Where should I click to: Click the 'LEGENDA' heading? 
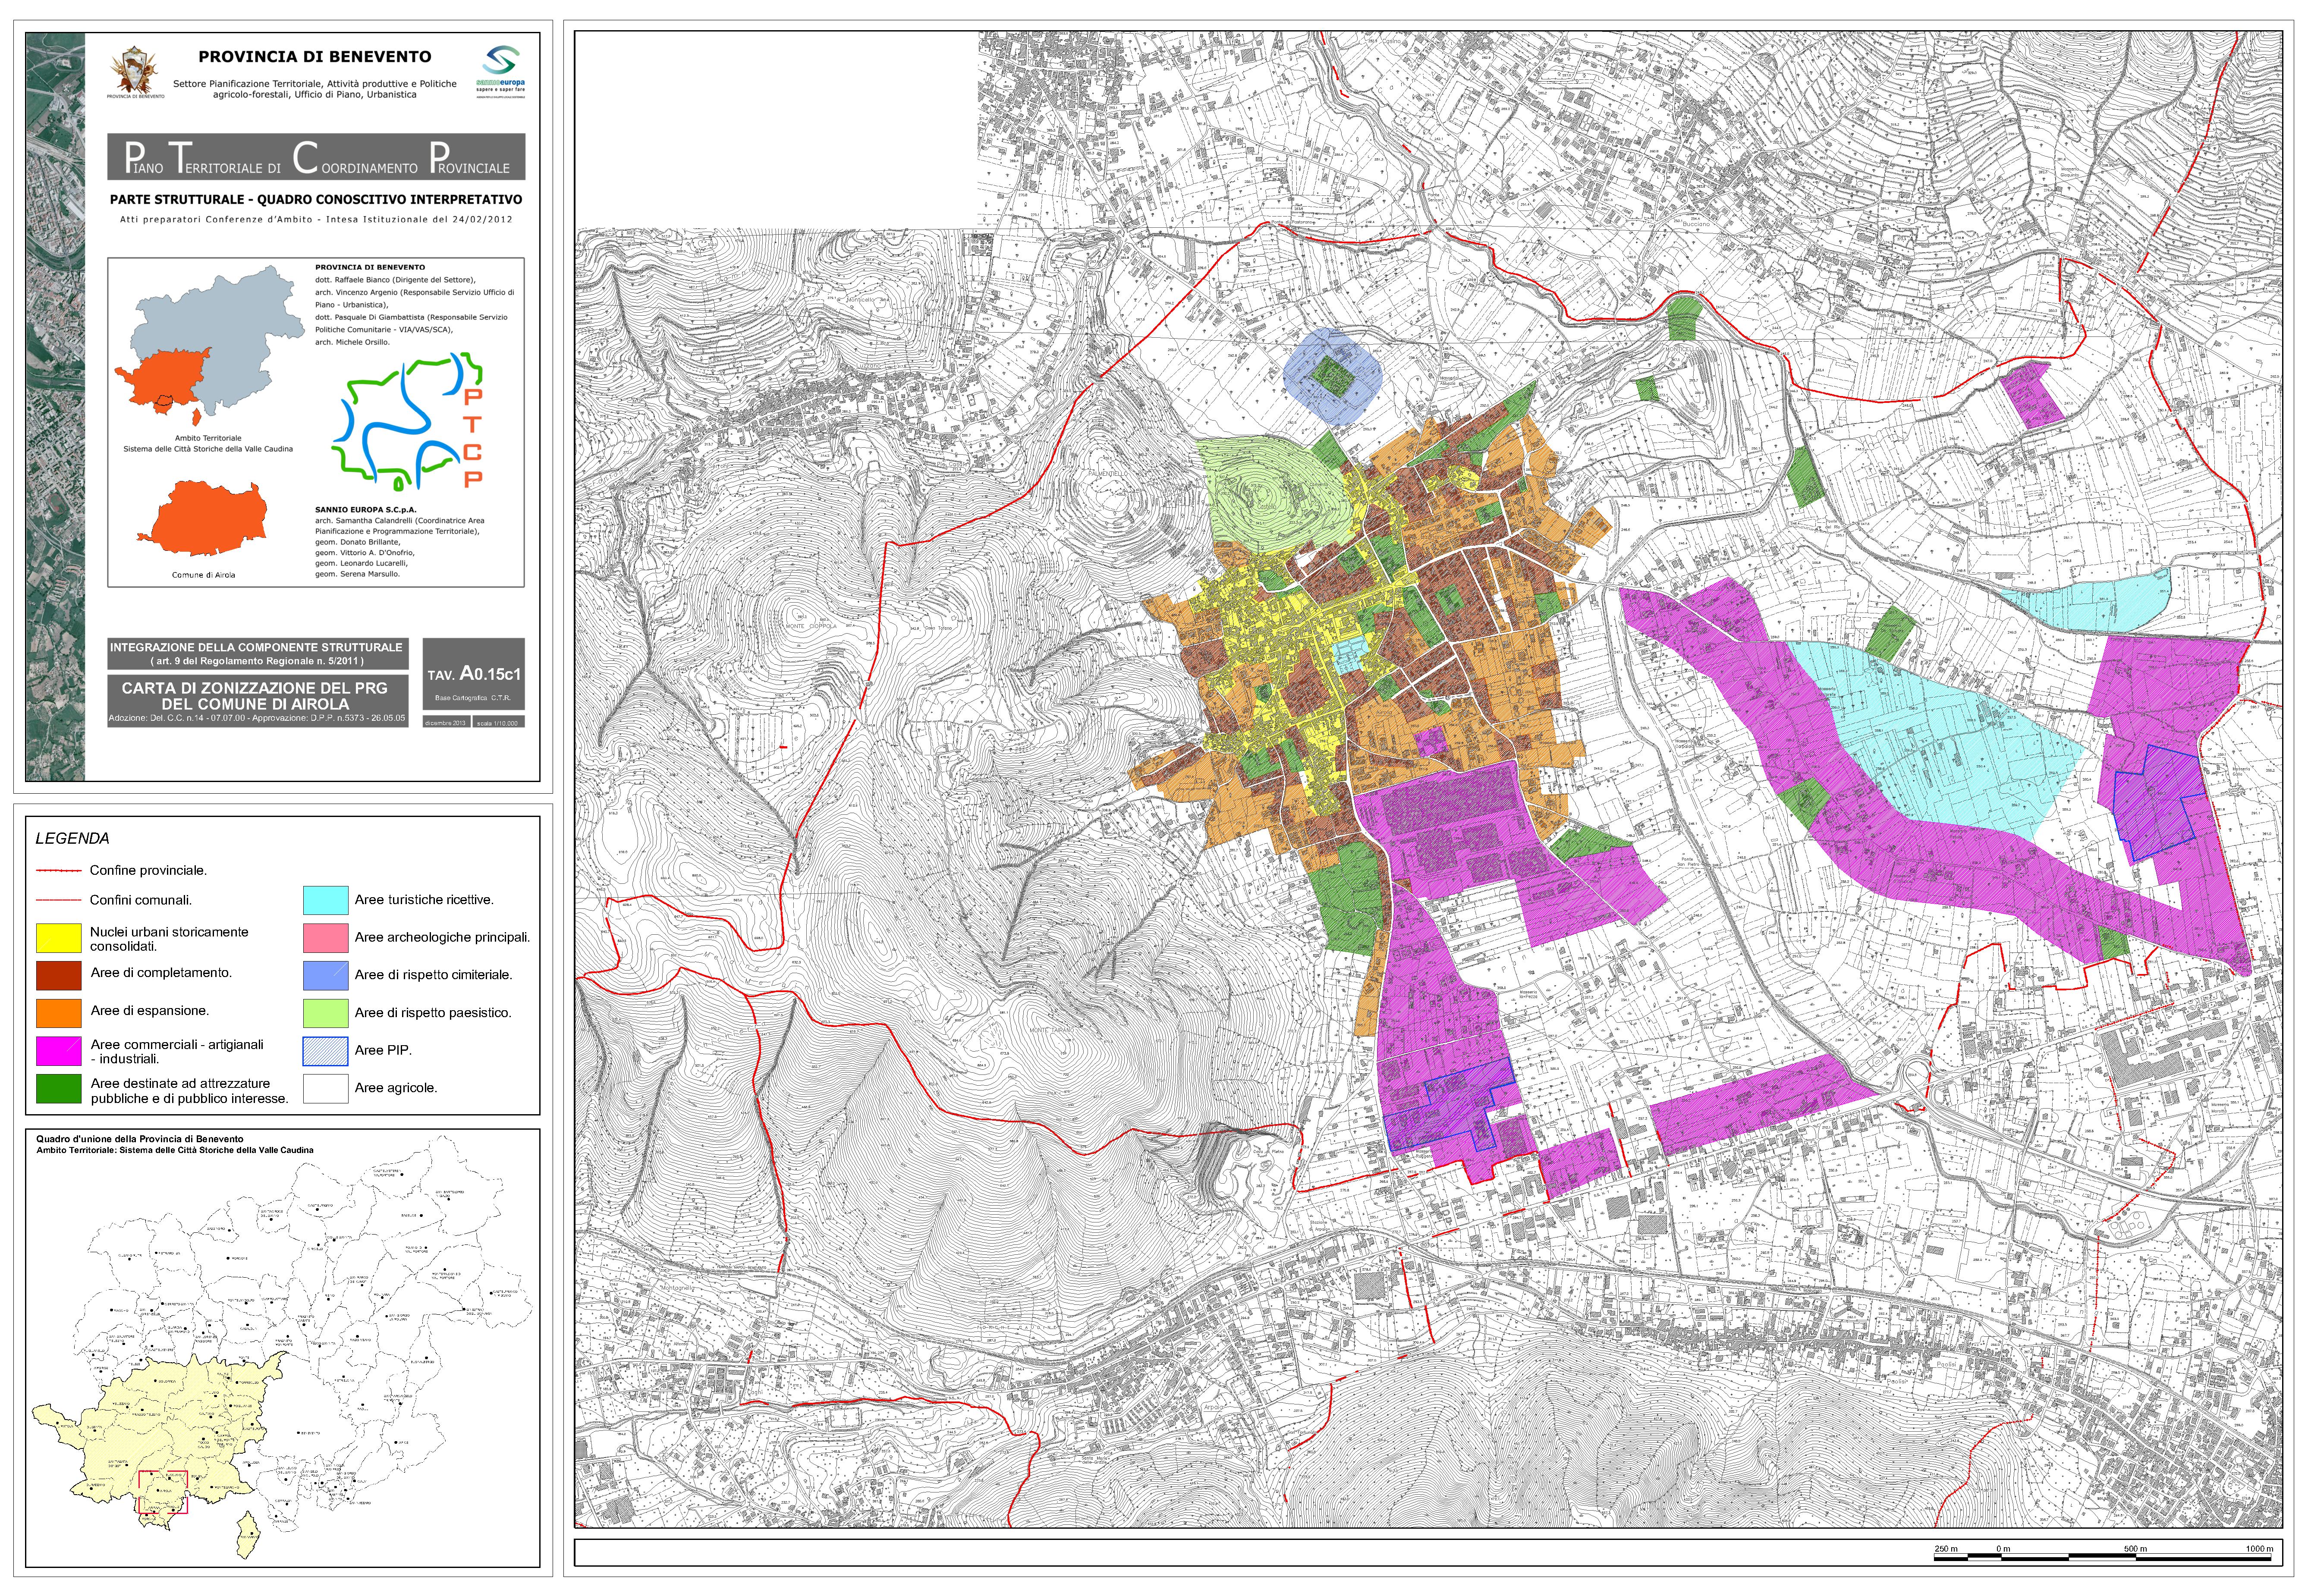click(x=72, y=839)
